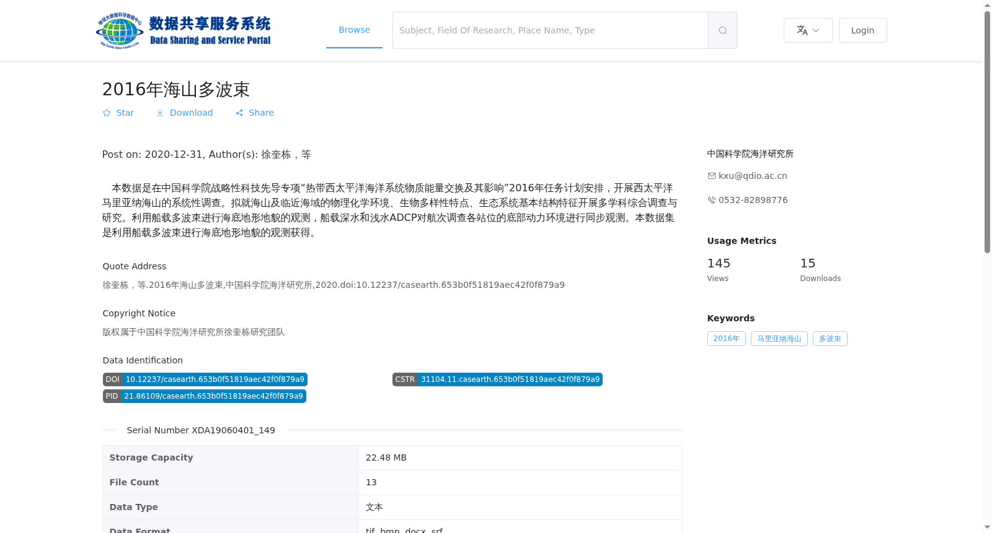Click the Data Sharing and Service Portal logo
Viewport: 992px width, 533px height.
pyautogui.click(x=184, y=30)
